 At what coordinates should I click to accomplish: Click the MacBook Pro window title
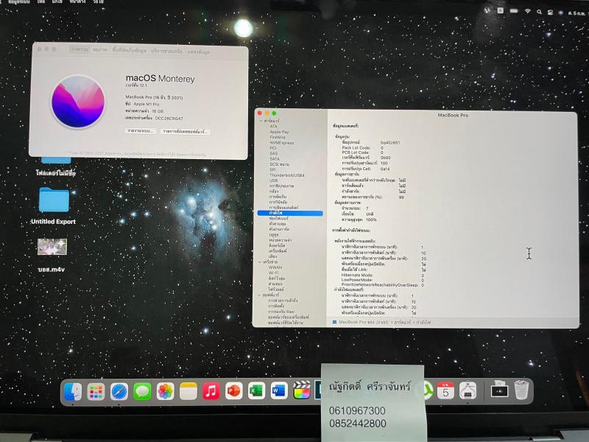pyautogui.click(x=453, y=116)
